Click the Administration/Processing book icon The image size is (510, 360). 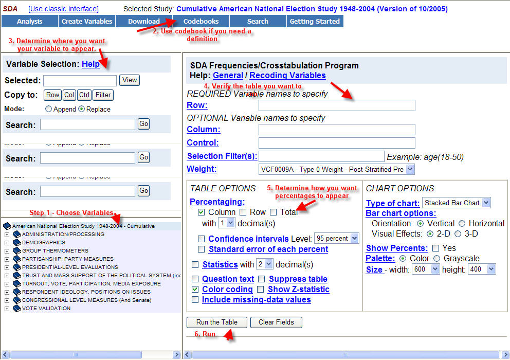pyautogui.click(x=16, y=235)
